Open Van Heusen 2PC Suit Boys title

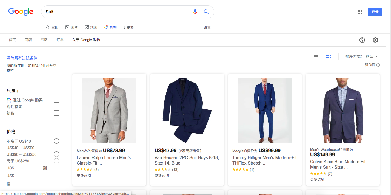tap(187, 160)
